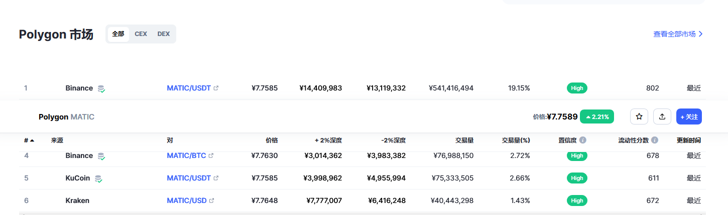Image resolution: width=728 pixels, height=215 pixels.
Task: Click the liquidity score 678
Action: point(652,155)
